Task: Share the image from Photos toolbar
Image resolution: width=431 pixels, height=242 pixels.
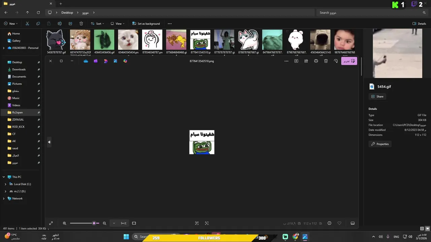Action: click(x=306, y=61)
